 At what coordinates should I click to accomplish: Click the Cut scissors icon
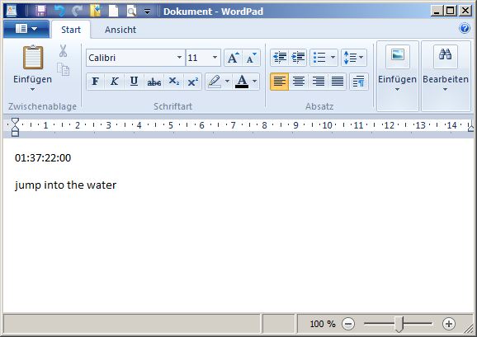(63, 51)
